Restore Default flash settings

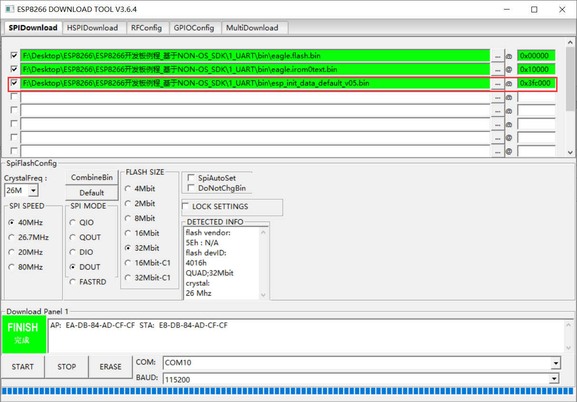pos(91,193)
